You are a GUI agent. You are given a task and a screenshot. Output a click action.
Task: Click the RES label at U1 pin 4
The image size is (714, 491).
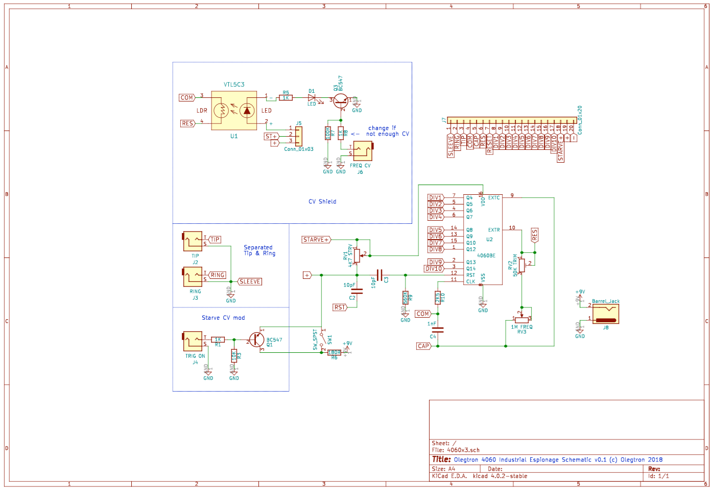click(187, 123)
